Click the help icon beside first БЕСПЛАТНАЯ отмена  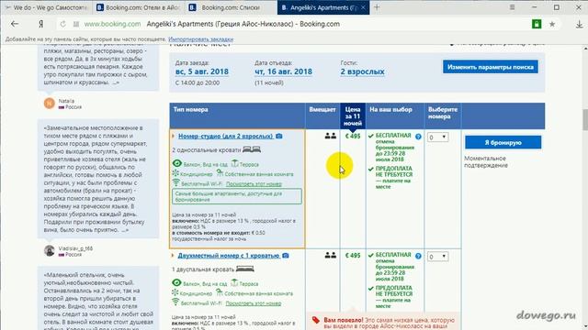(418, 137)
